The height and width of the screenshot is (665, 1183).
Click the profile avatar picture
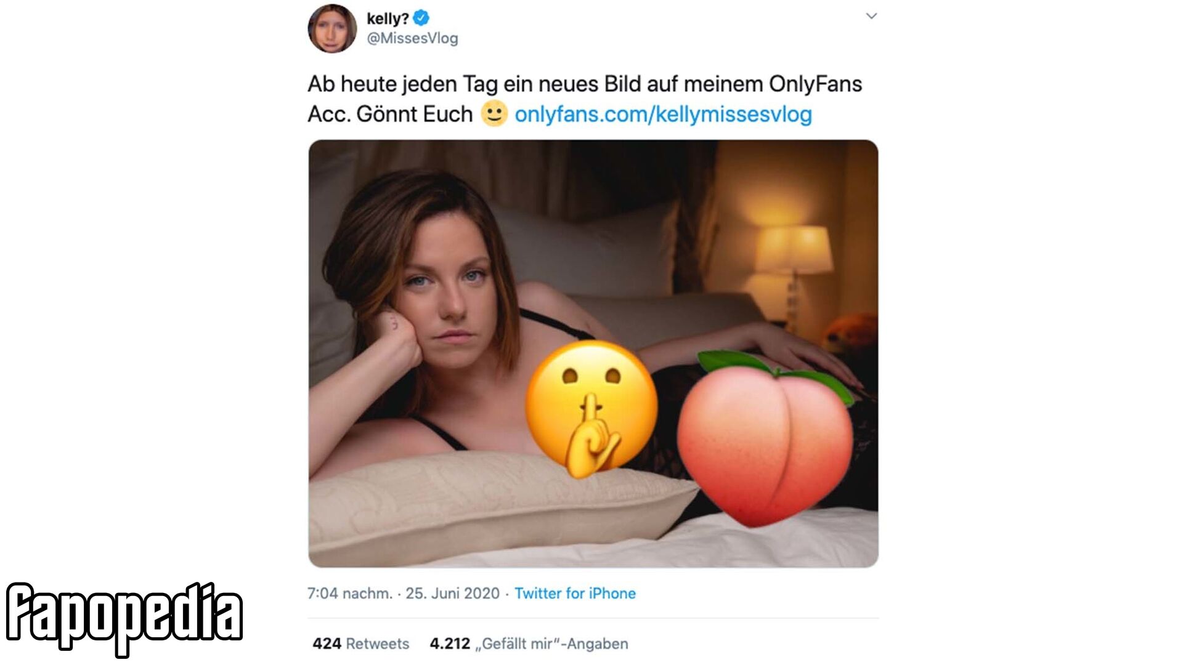(x=332, y=28)
